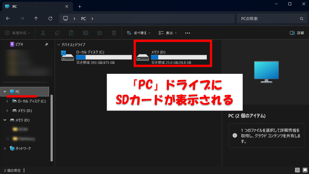The image size is (309, 174).
Task: Select the PC breadcrumb in address bar
Action: coord(84,19)
